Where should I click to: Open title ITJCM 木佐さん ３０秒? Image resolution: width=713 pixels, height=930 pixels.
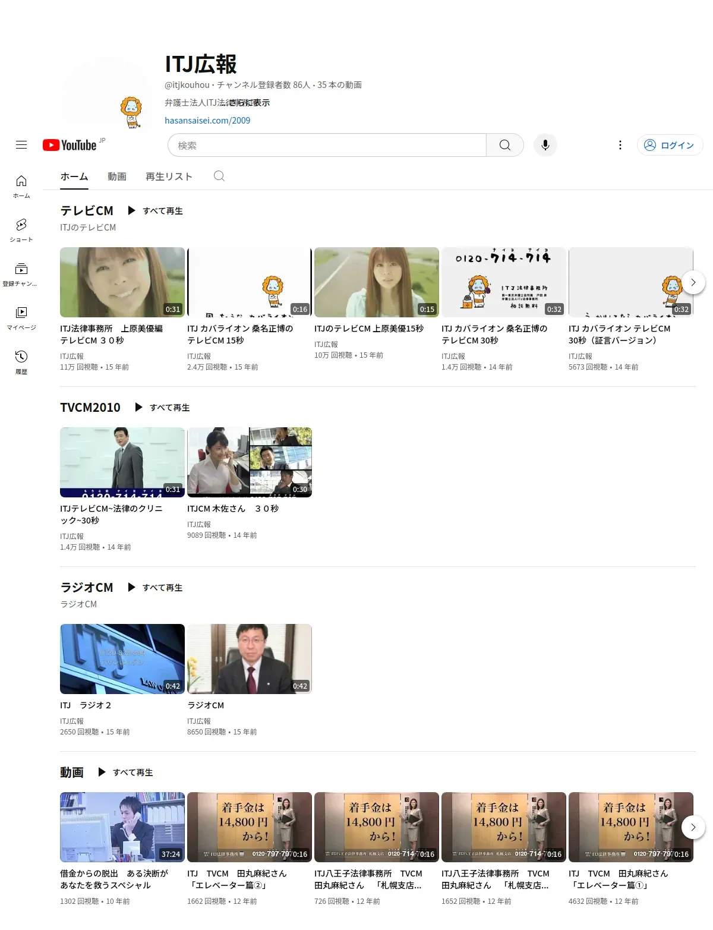[x=233, y=509]
